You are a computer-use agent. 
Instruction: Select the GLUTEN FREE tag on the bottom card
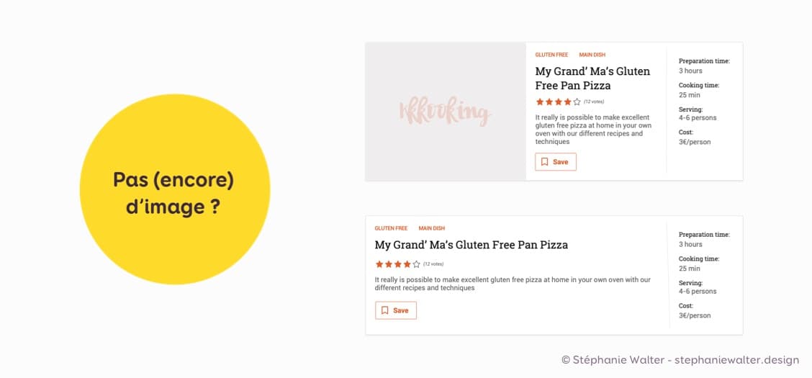click(x=391, y=228)
